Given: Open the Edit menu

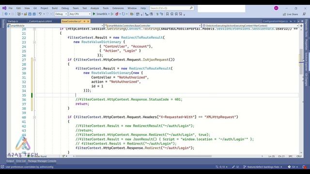Looking at the screenshot, I should pyautogui.click(x=18, y=8).
